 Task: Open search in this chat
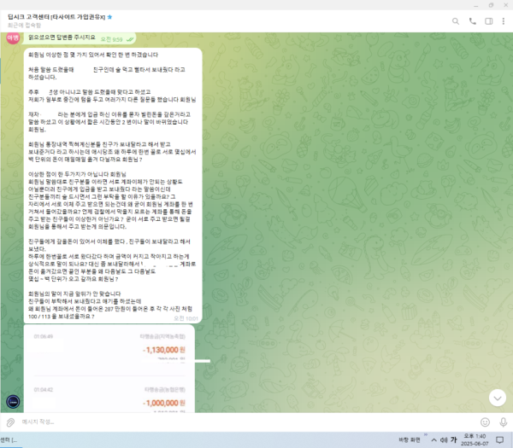[456, 21]
